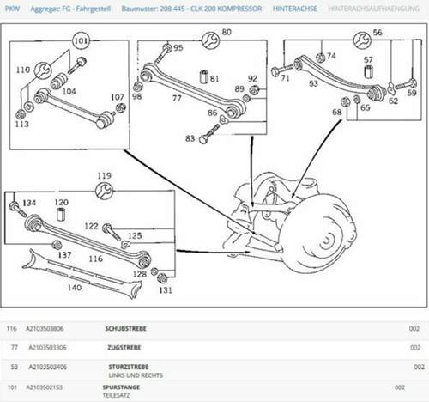
Task: Click the wrench icon beside number 56
Action: pos(362,40)
